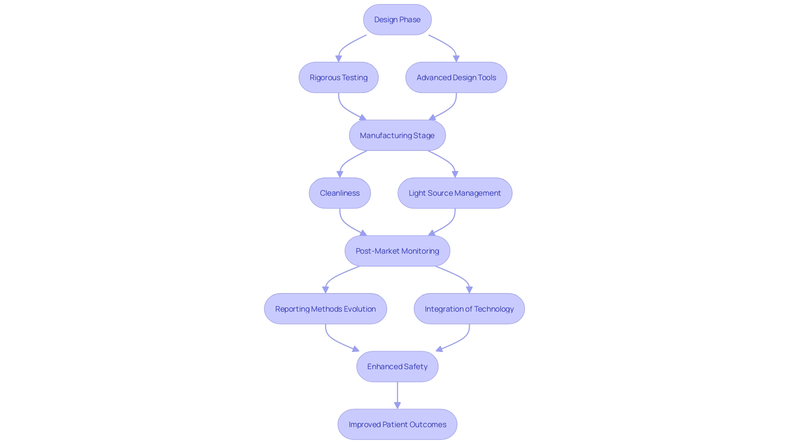This screenshot has height=444, width=789.
Task: Expand the Light Source Management branch
Action: [454, 193]
